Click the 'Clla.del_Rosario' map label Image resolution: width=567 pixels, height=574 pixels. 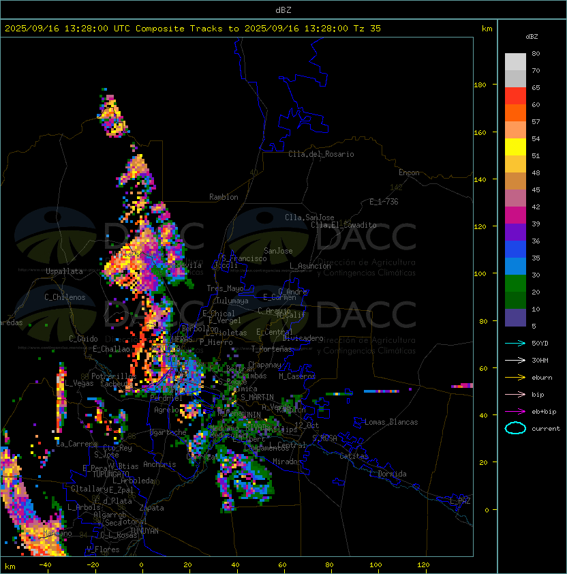(321, 154)
